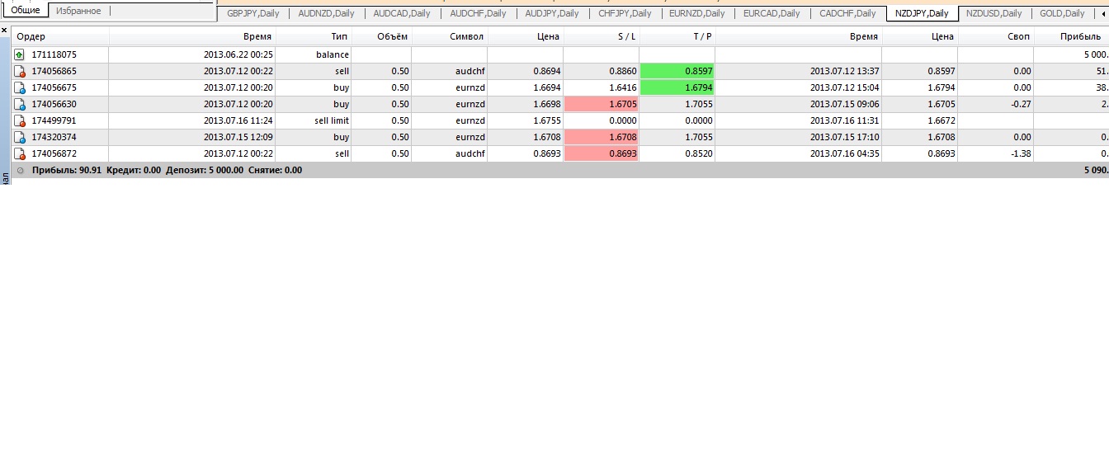This screenshot has height=457, width=1109.
Task: Click the open time 2013.06.22 00:25
Action: tap(238, 54)
